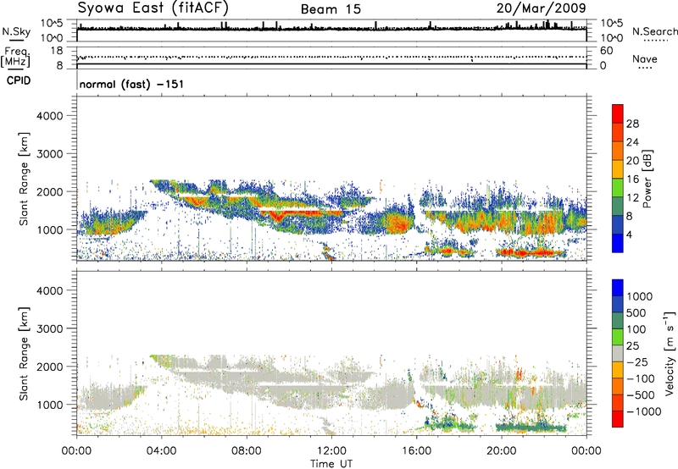Viewport: 678px width, 469px height.
Task: Click the '24' label on Power colorbar
Action: tap(632, 142)
